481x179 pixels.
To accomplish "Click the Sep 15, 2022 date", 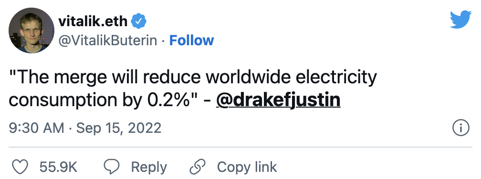I will click(x=119, y=128).
